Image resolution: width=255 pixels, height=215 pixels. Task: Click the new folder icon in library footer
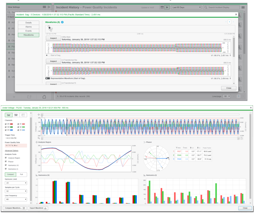[29, 97]
